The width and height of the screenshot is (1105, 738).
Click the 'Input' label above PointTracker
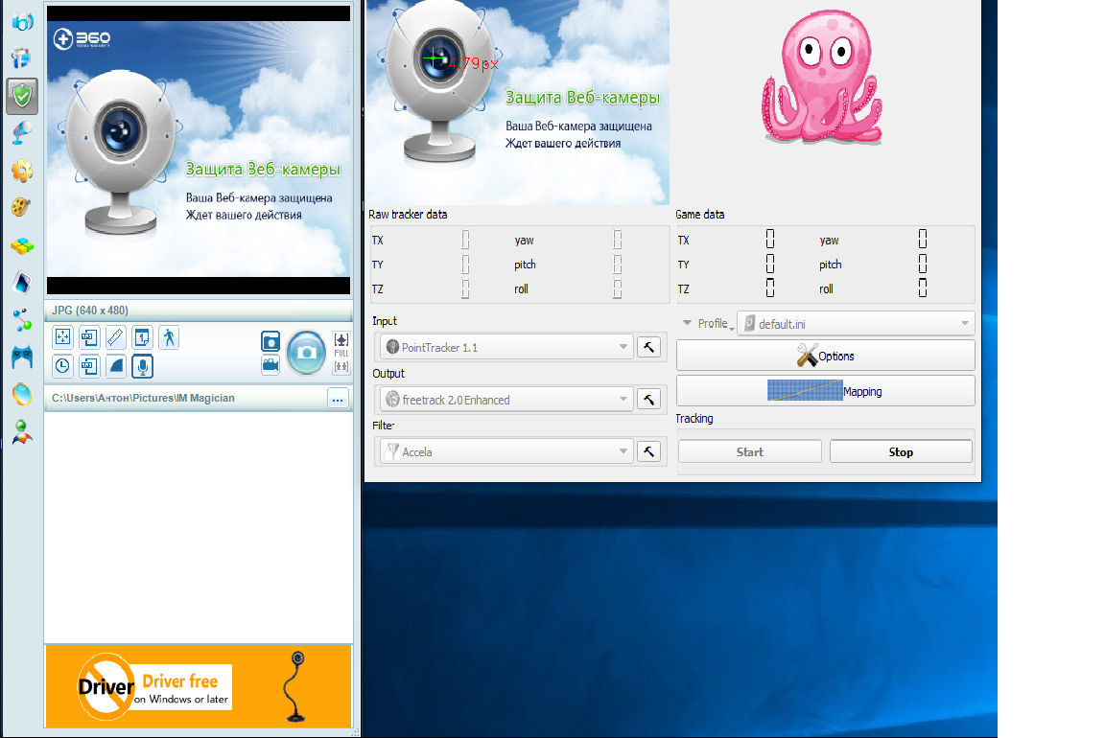click(384, 321)
